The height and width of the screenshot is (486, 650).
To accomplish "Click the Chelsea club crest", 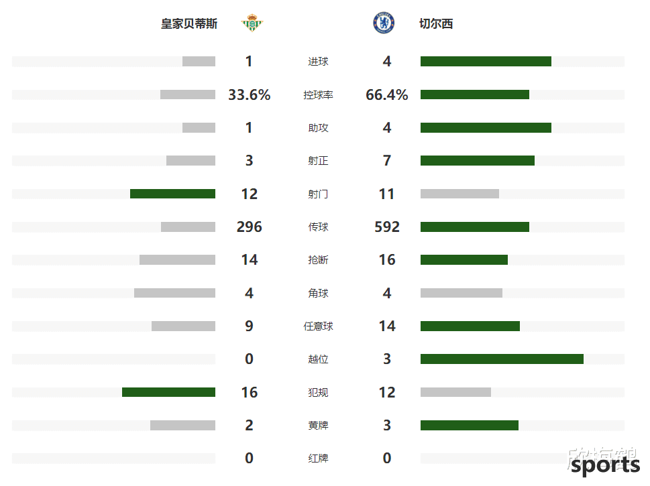I will 384,23.
